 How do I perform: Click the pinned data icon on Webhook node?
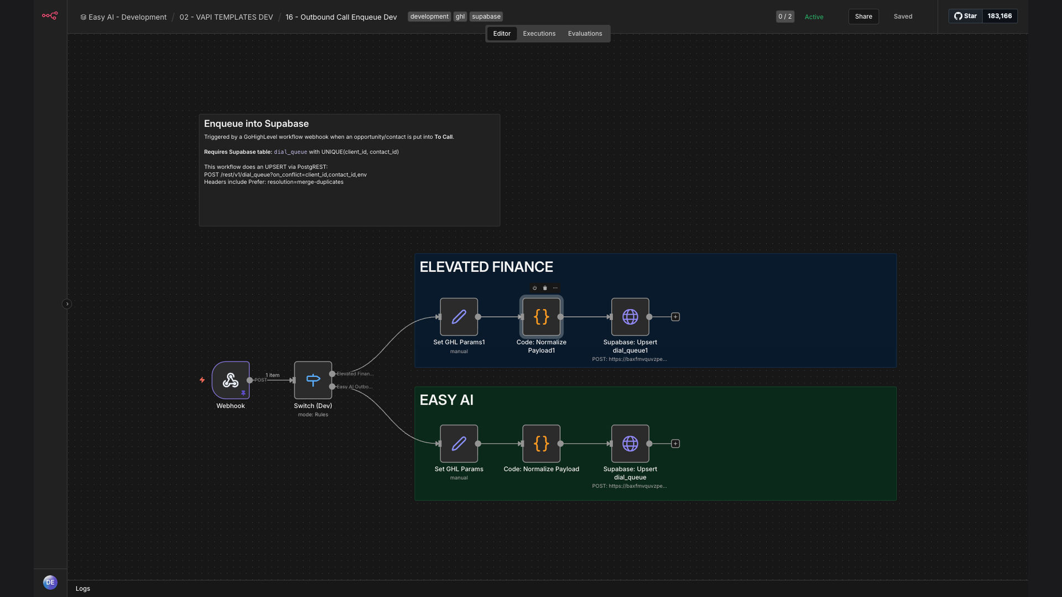243,393
